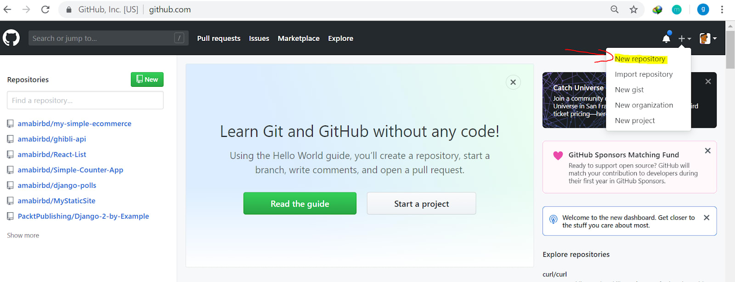Open Pull requests in the header
The height and width of the screenshot is (282, 735).
point(219,39)
